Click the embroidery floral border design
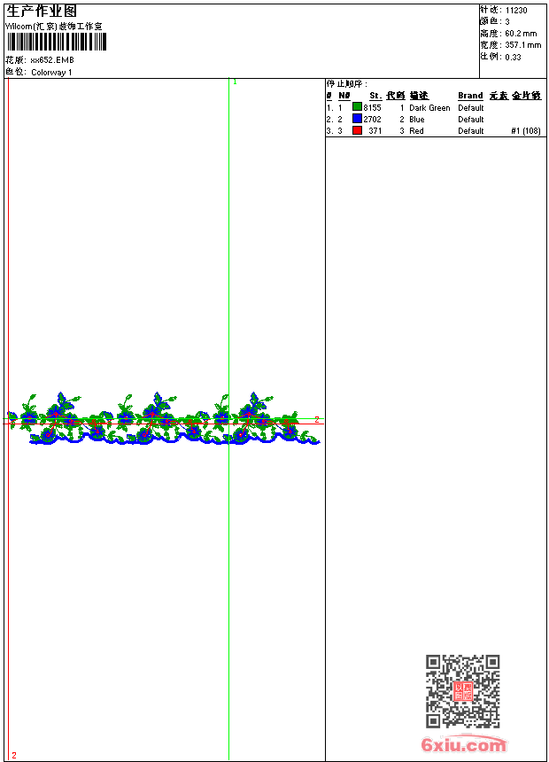Screen dimensions: 549x762 (x=164, y=418)
